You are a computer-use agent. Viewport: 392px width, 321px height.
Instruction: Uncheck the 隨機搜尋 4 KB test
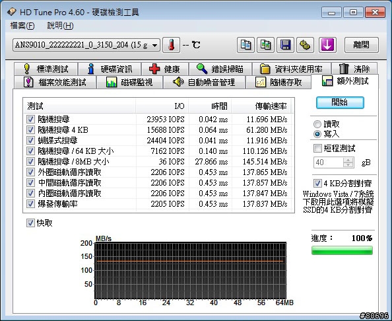[x=30, y=130]
